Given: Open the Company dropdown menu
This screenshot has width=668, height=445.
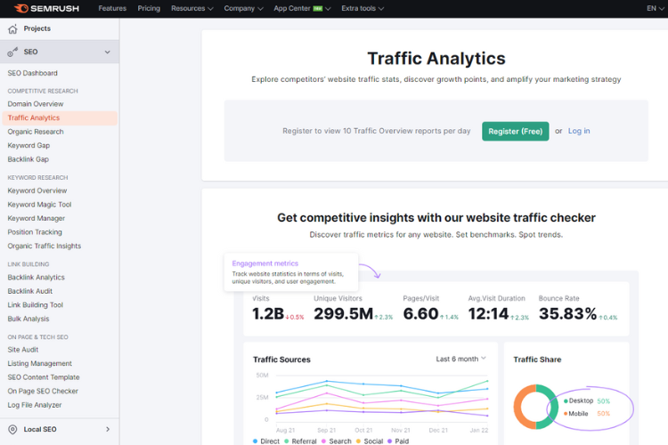Looking at the screenshot, I should point(243,9).
